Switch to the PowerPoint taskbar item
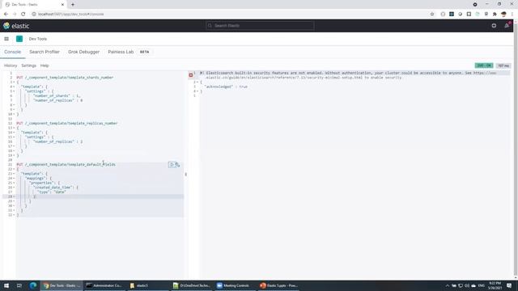Viewport: 518px width, 291px height. tap(278, 285)
